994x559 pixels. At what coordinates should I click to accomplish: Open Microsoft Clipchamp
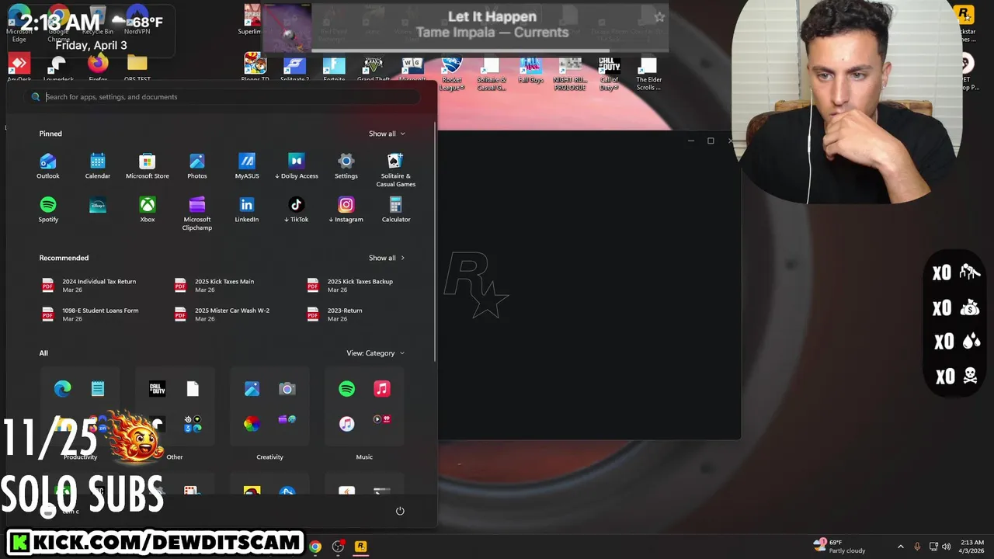(196, 214)
